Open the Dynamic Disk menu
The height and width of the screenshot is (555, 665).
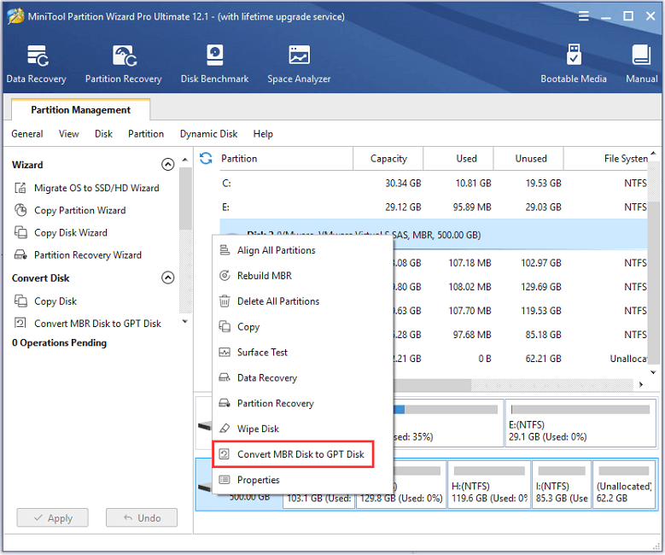coord(208,134)
